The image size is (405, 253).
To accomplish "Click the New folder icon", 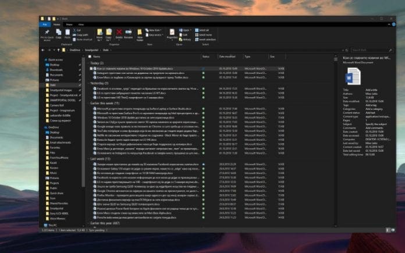I will click(140, 32).
